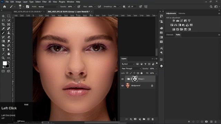
Task: Expand the Group 1 folder
Action: pos(126,79)
